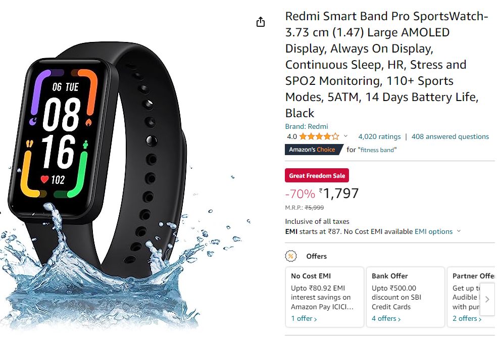Viewport: 500px width, 337px height.
Task: Advance offers carousel with right arrow
Action: pos(487,299)
